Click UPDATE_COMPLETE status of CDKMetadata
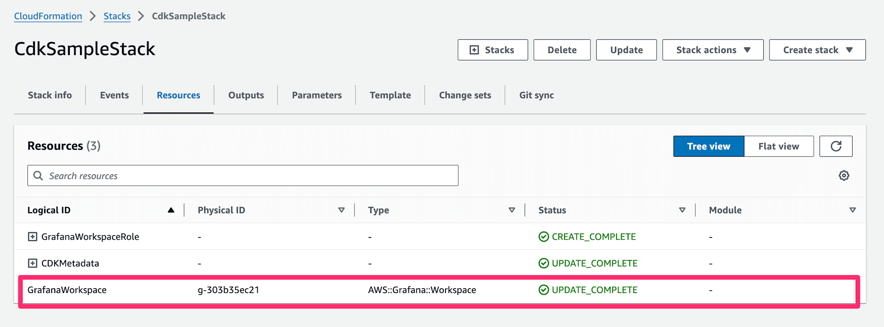This screenshot has height=327, width=884. coord(594,263)
